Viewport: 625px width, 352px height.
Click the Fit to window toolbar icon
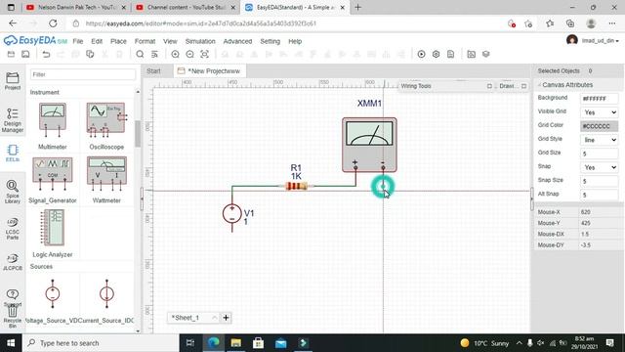[x=204, y=54]
